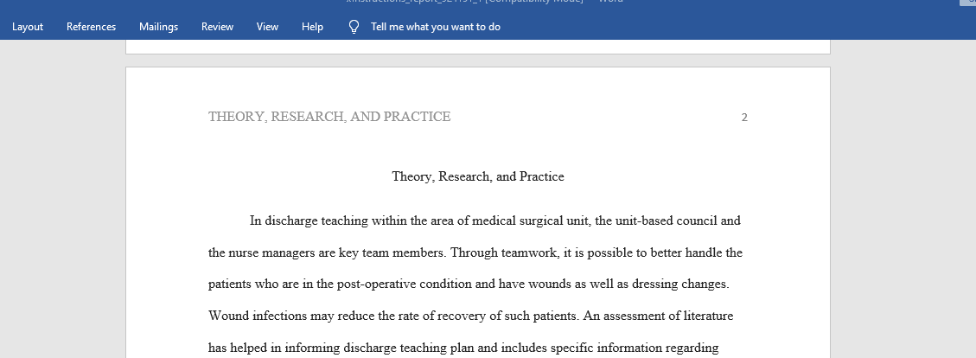This screenshot has width=976, height=358.
Task: Open the Layout ribbon tab
Action: [x=28, y=27]
